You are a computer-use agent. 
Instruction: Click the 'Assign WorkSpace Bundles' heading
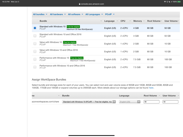(x=49, y=80)
